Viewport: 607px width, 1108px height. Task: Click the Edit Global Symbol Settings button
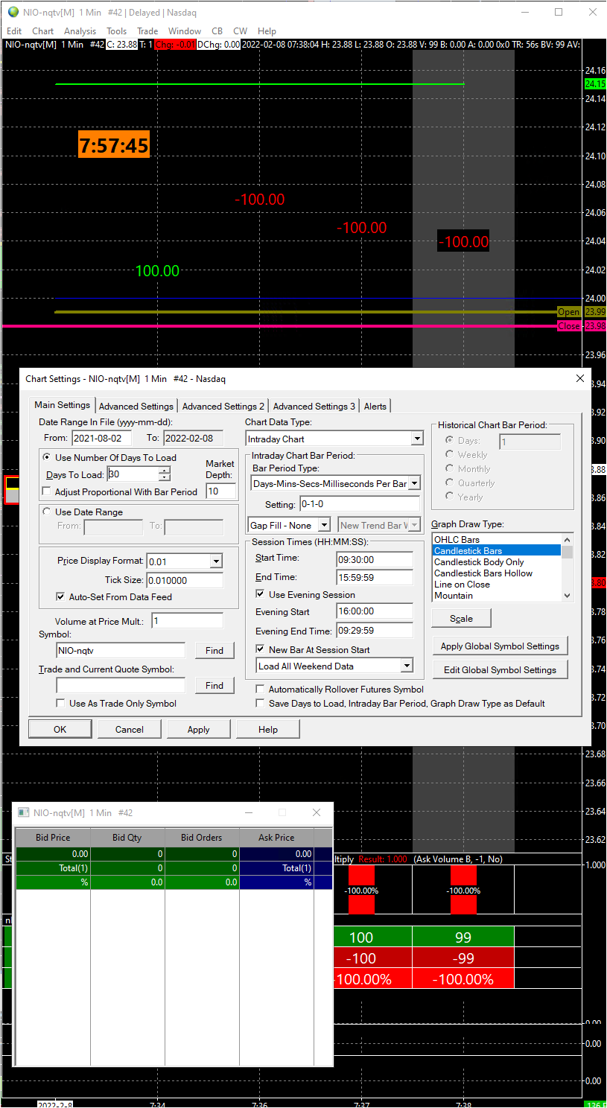coord(500,669)
